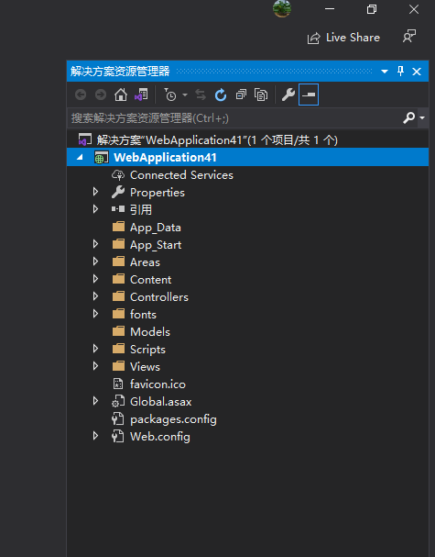Click the Pending Changes Filter clock icon
Image resolution: width=435 pixels, height=557 pixels.
coord(170,95)
